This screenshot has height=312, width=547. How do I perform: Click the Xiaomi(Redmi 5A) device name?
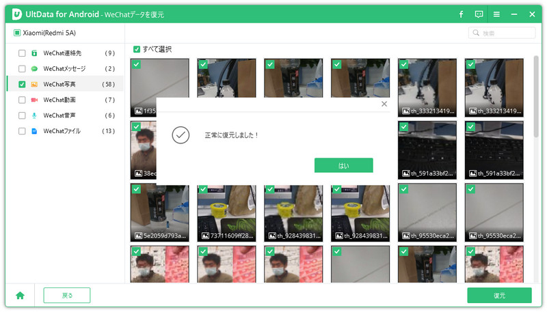click(x=49, y=33)
